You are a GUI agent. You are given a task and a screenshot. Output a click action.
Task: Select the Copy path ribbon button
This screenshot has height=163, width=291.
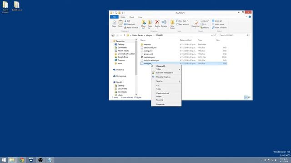click(130, 24)
